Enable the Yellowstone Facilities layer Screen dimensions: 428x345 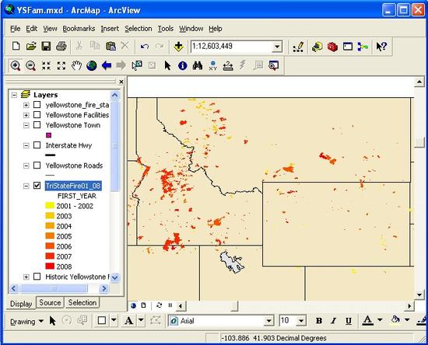coord(37,115)
